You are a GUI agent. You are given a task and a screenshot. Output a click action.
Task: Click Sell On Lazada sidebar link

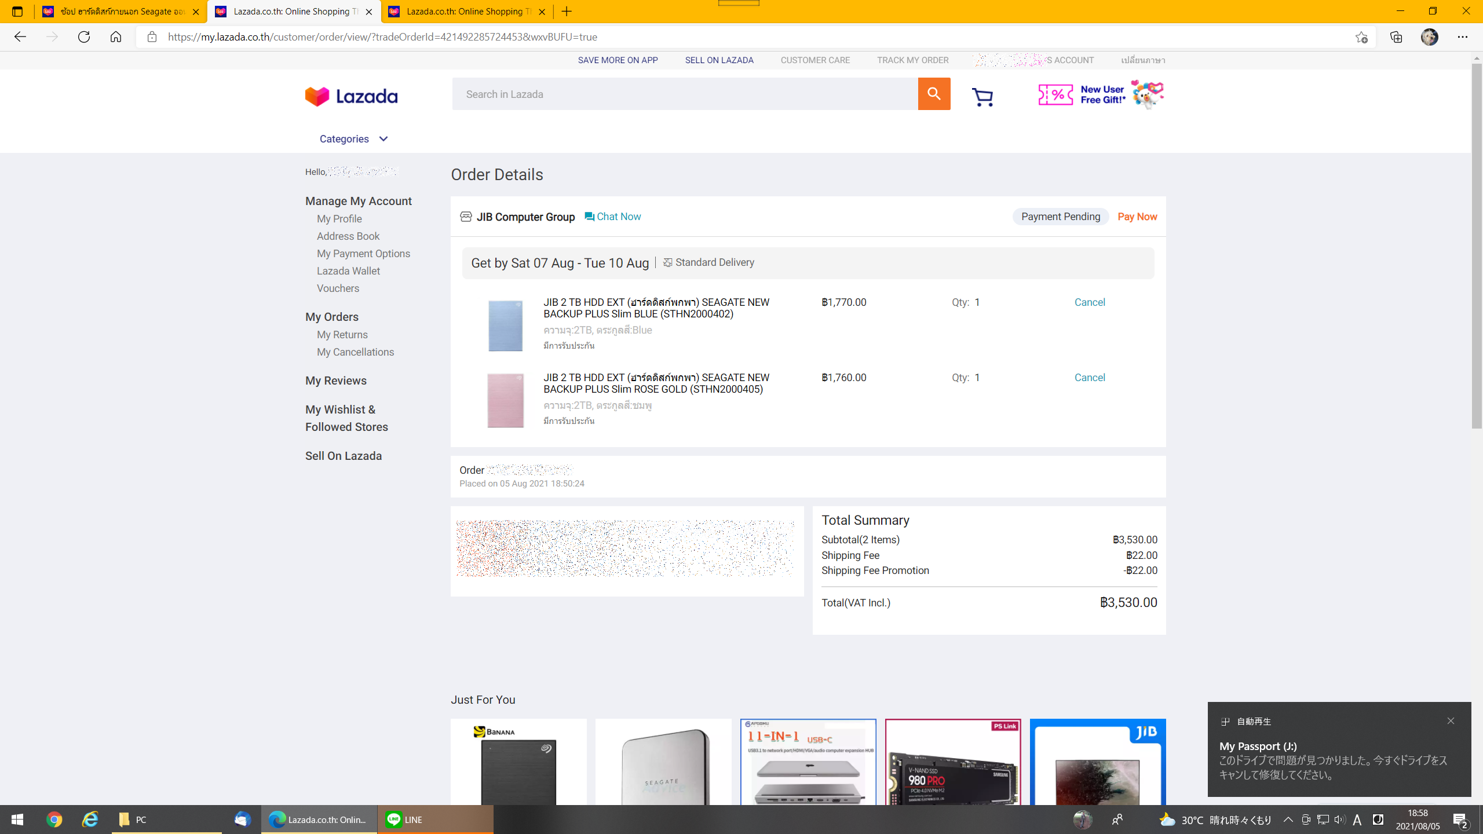344,456
